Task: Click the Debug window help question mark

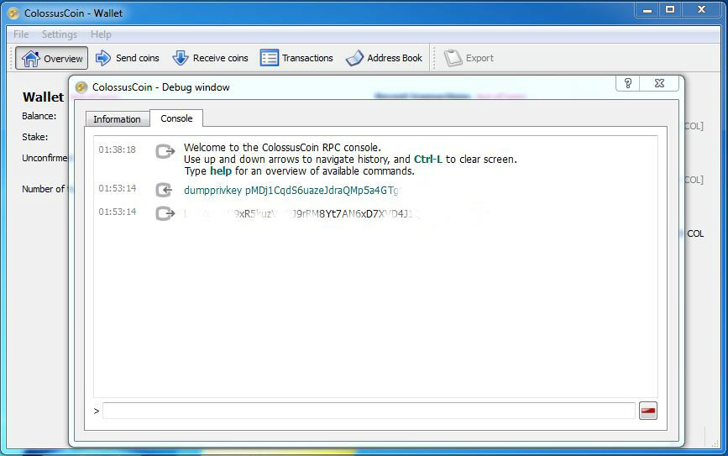Action: [x=627, y=83]
